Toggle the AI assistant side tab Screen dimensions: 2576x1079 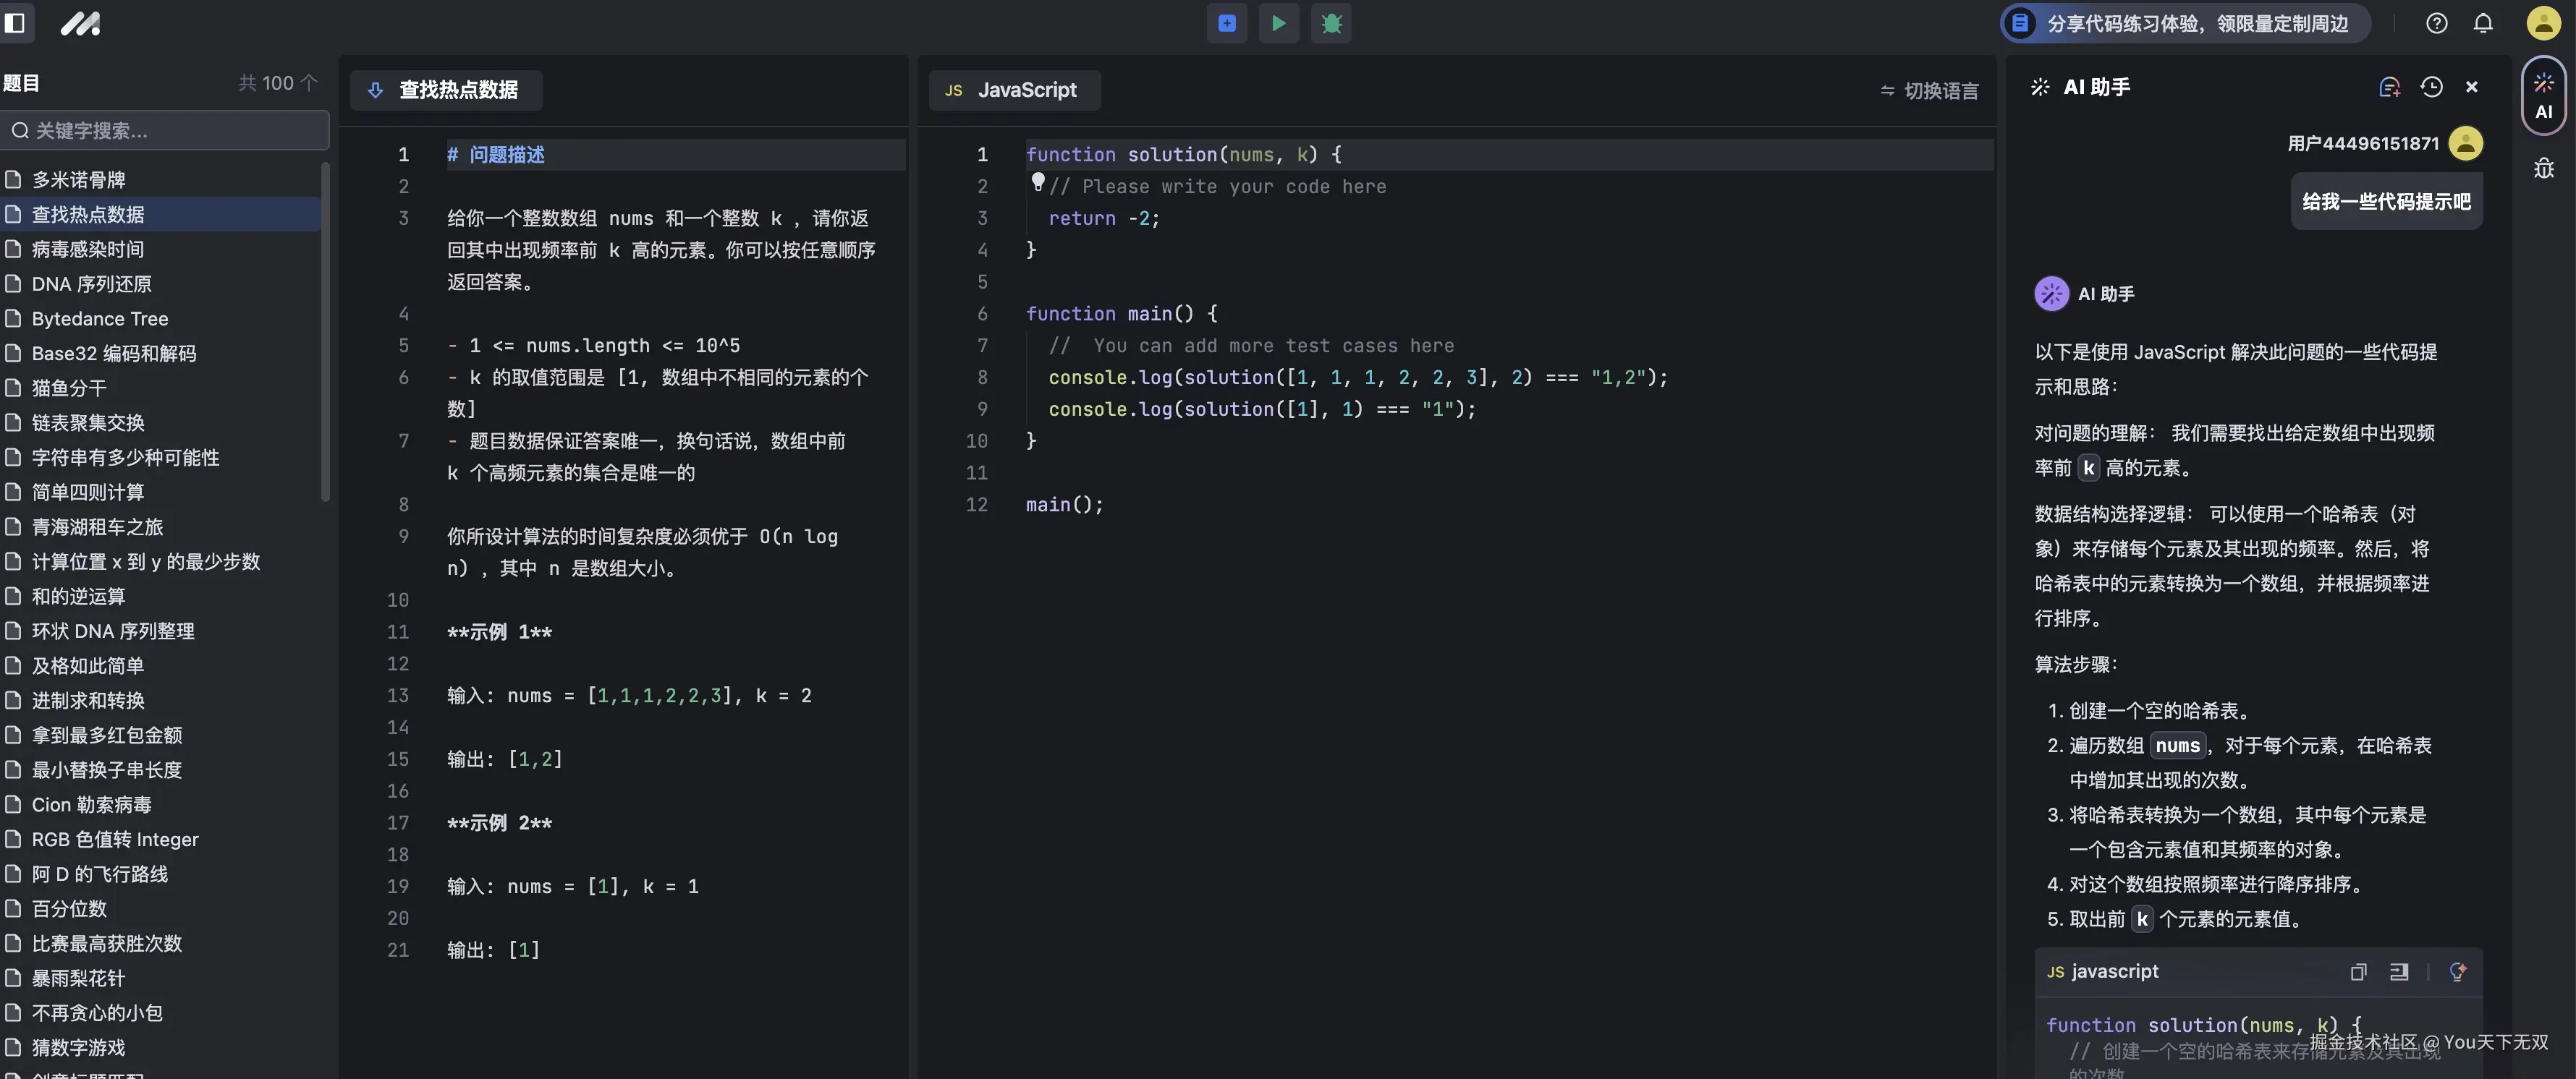[2543, 96]
